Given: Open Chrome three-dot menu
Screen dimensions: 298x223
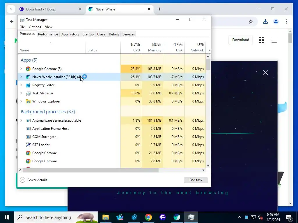Looking at the screenshot, I should pyautogui.click(x=286, y=21).
